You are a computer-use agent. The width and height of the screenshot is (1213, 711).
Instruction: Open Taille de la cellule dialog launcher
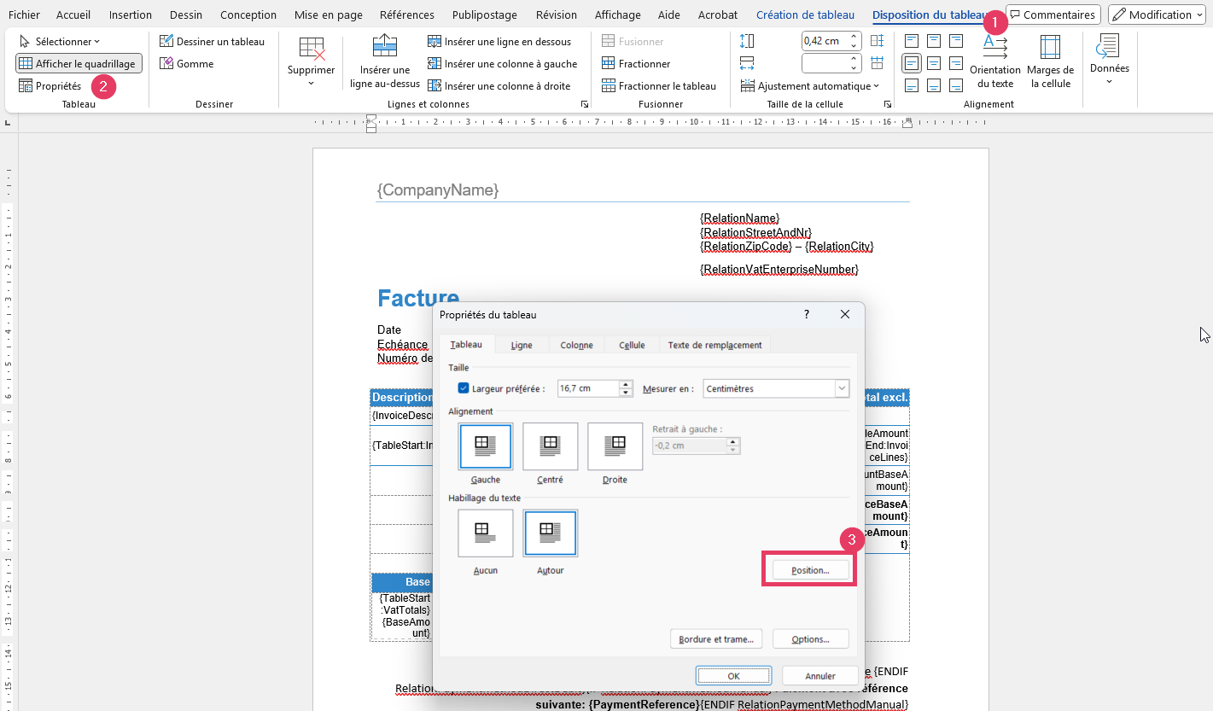(x=888, y=104)
